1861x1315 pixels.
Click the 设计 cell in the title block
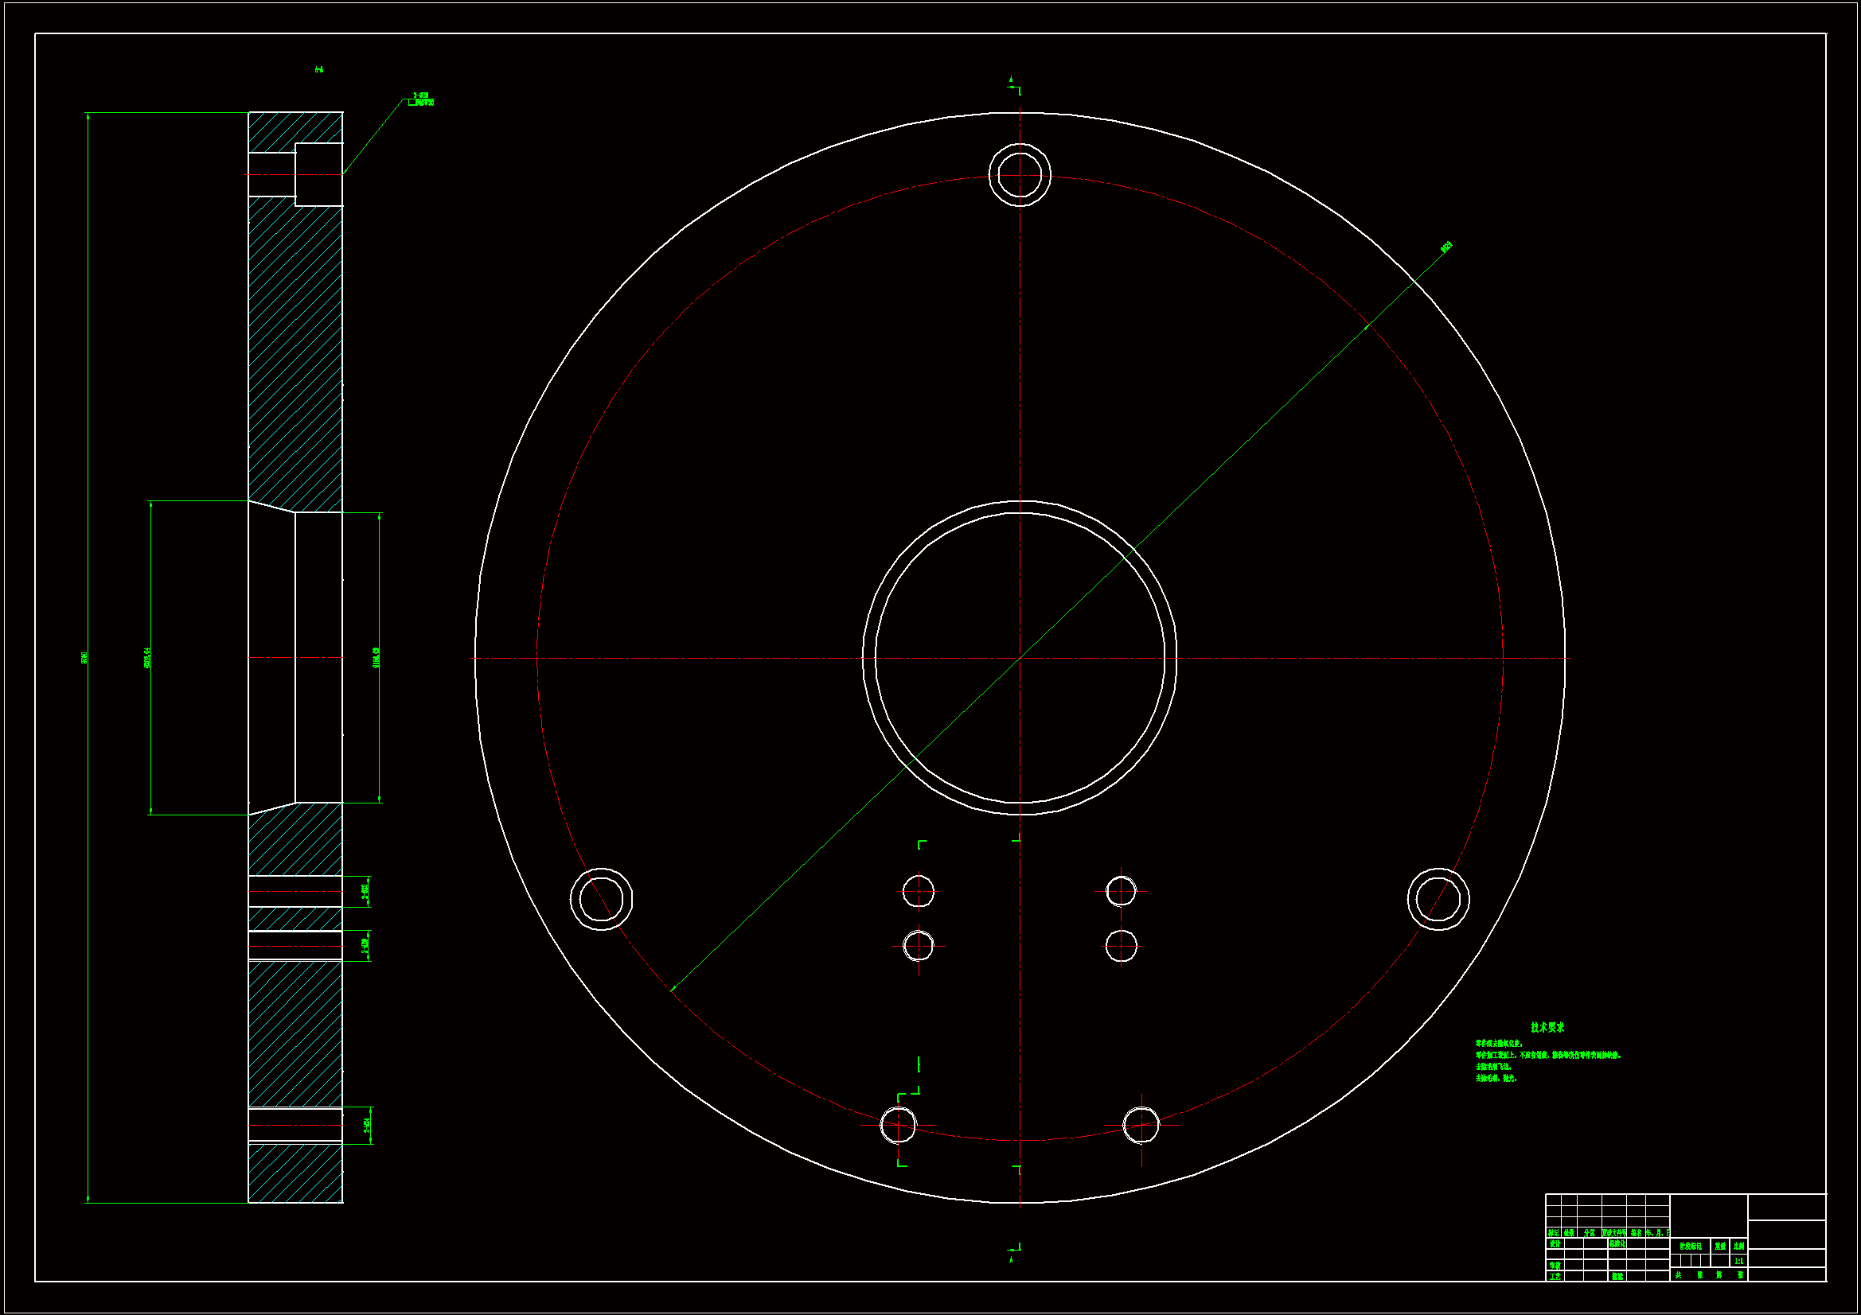(1555, 1243)
